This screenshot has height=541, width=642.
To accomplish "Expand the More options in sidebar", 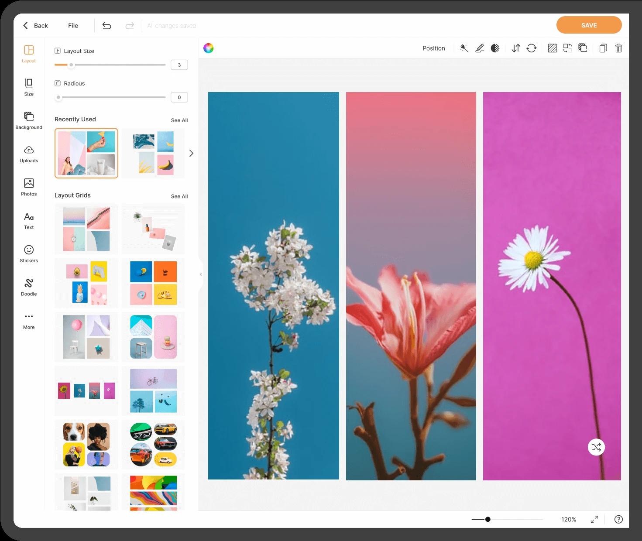I will click(x=29, y=321).
